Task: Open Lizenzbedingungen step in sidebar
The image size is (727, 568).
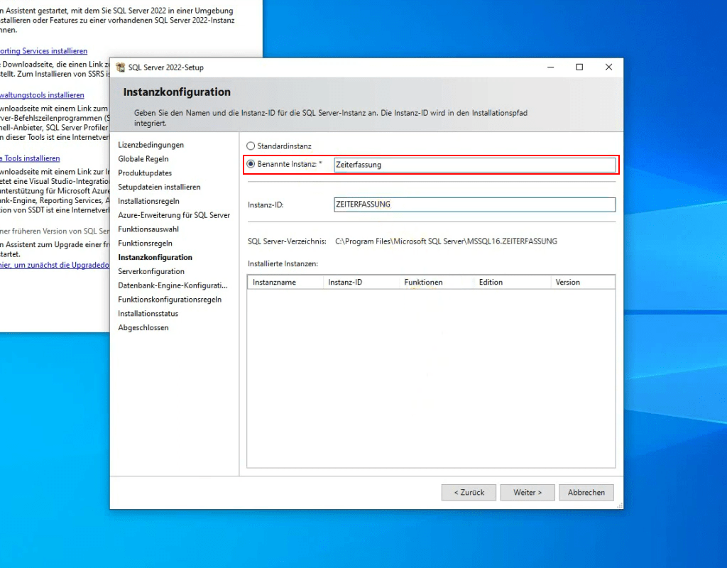Action: [x=151, y=145]
